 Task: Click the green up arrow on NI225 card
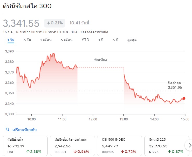[x=169, y=152]
